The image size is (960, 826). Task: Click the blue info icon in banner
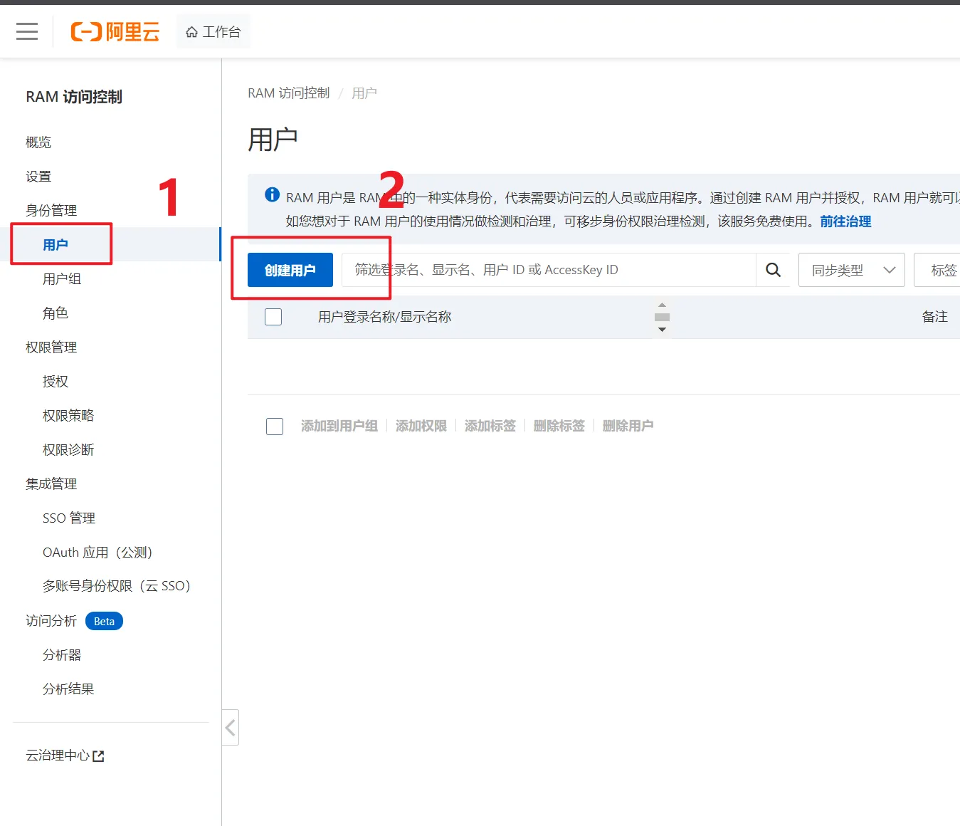point(272,194)
